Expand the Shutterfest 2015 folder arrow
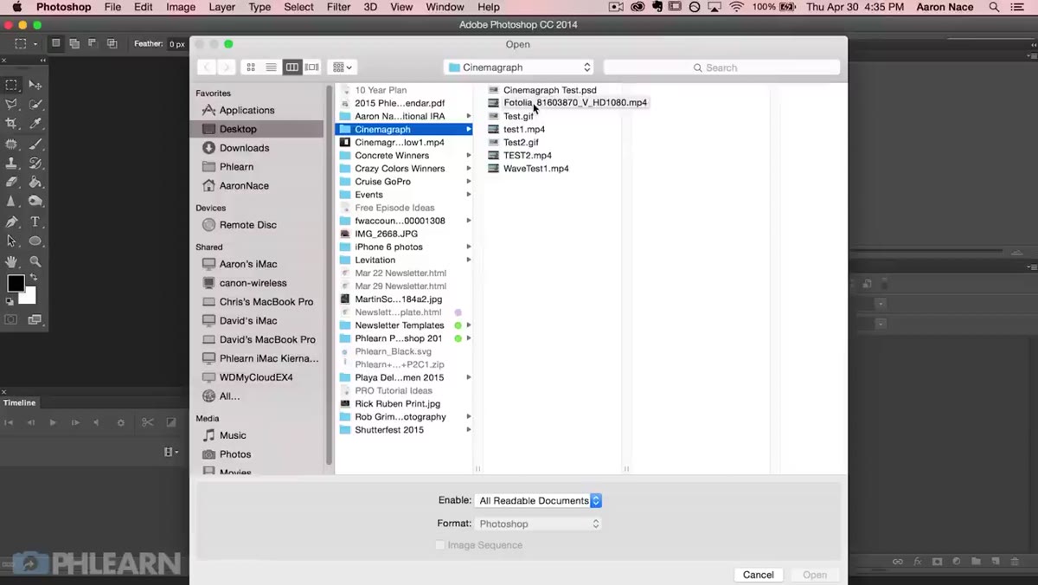 pos(469,430)
